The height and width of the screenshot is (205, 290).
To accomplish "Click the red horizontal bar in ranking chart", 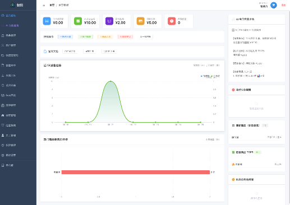I will pos(136,172).
